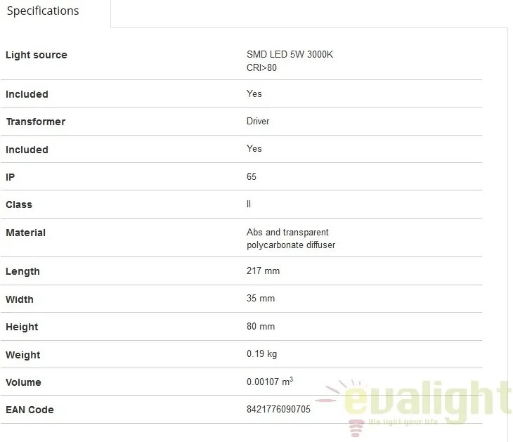Viewport: 513px width, 442px height.
Task: Select the Height value 80 mm
Action: [x=261, y=326]
